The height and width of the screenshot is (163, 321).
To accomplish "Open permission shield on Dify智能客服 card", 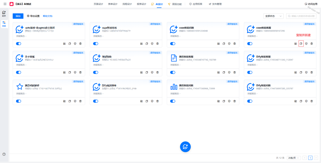I will 306,72.
